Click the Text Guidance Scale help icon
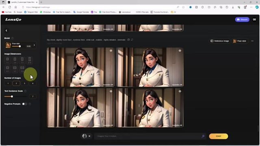The image size is (260, 146). click(25, 91)
